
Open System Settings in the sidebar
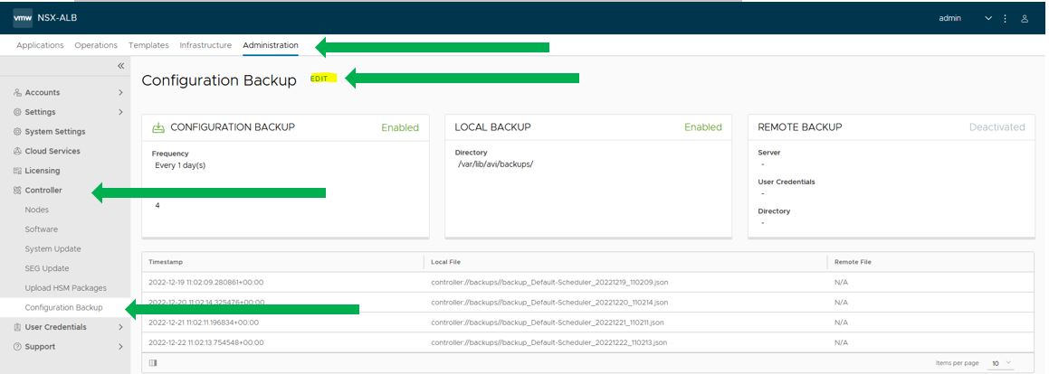tap(55, 132)
